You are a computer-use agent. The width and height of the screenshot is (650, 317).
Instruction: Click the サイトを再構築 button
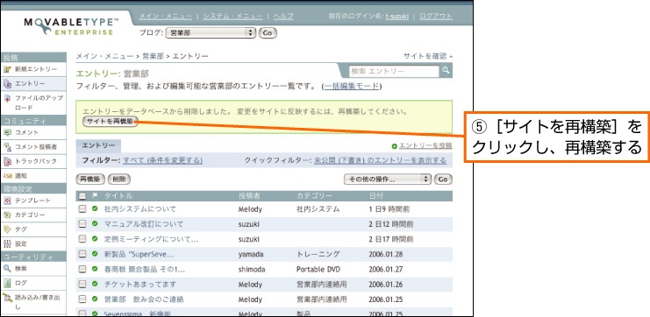click(111, 121)
